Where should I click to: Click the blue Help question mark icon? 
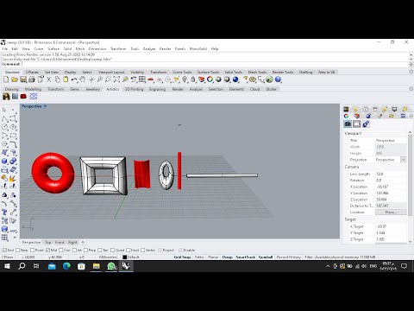(278, 79)
